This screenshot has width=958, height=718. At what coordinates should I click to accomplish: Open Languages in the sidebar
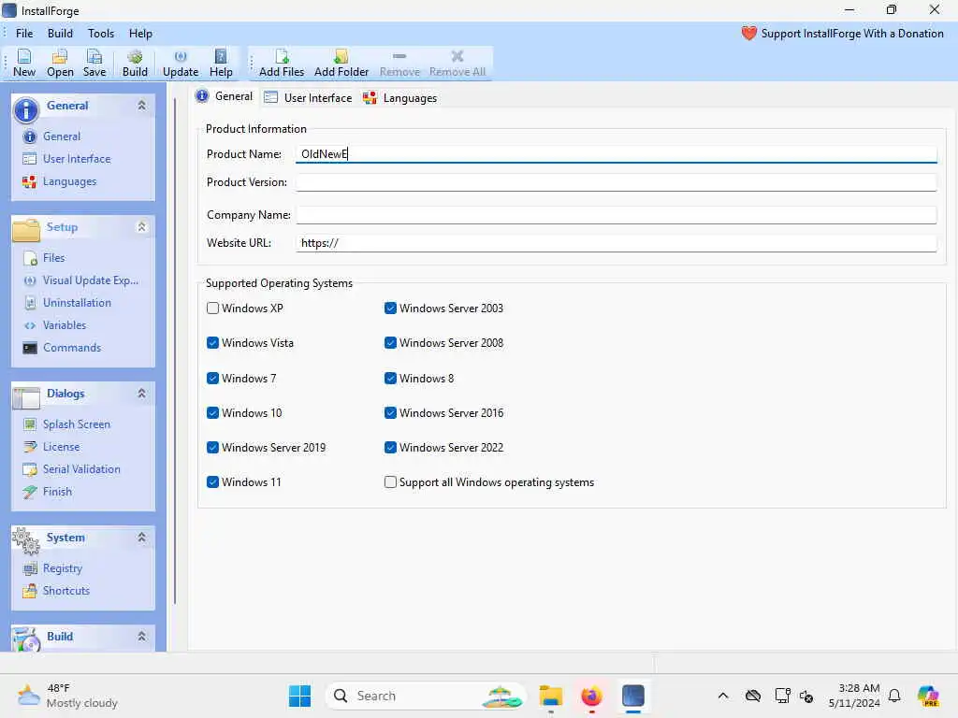pos(69,181)
